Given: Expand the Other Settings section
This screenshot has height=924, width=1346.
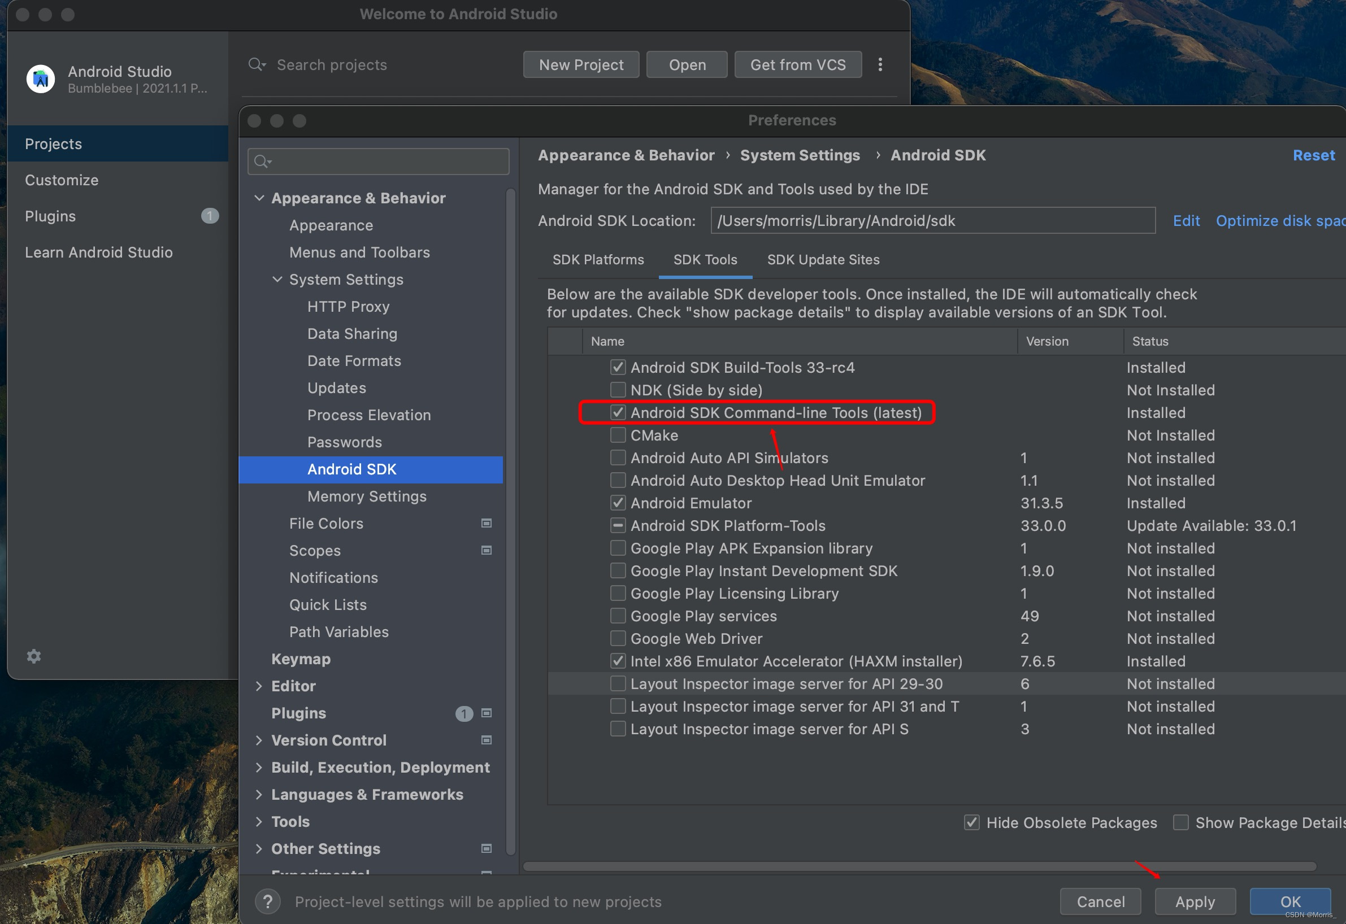Looking at the screenshot, I should pos(259,849).
